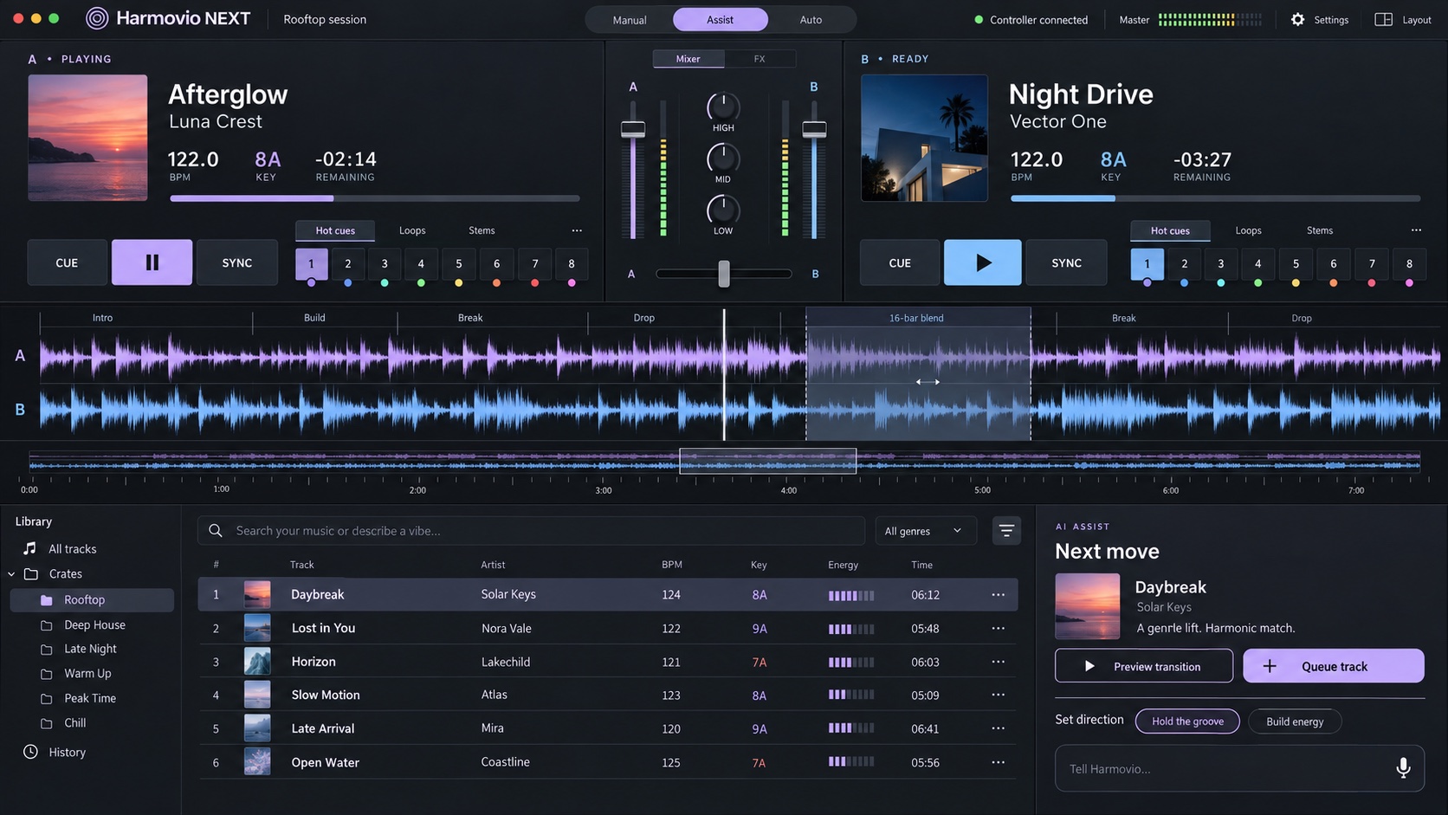Open Loops tab on Deck A
This screenshot has width=1448, height=815.
412,230
